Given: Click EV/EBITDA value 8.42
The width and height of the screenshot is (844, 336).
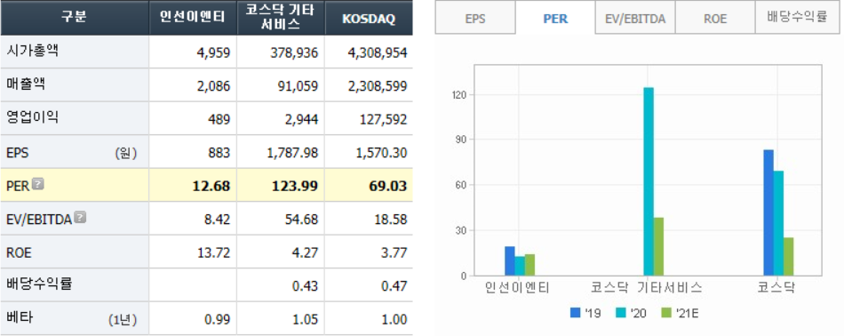Looking at the screenshot, I should coord(217,220).
